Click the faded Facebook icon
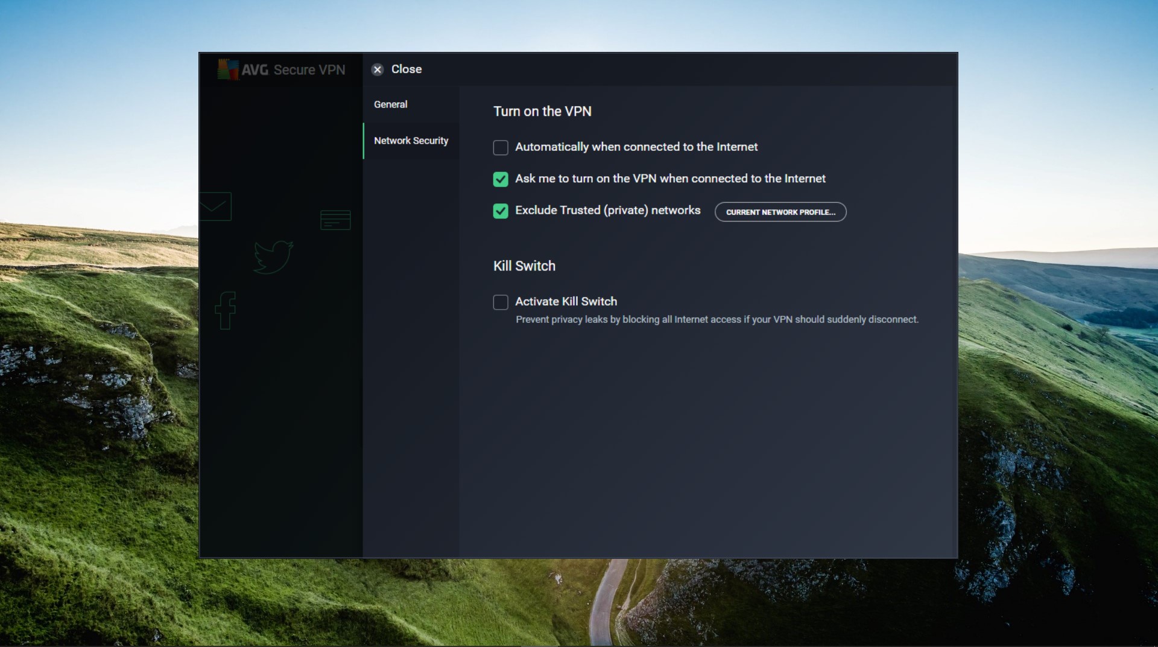This screenshot has width=1158, height=647. [x=226, y=310]
